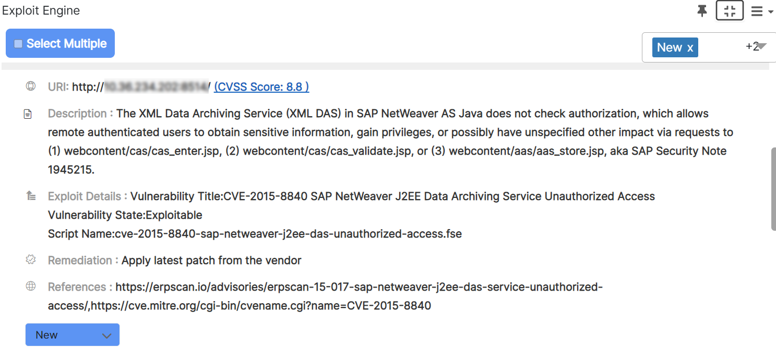
Task: Pin the Exploit Engine panel
Action: click(x=702, y=11)
